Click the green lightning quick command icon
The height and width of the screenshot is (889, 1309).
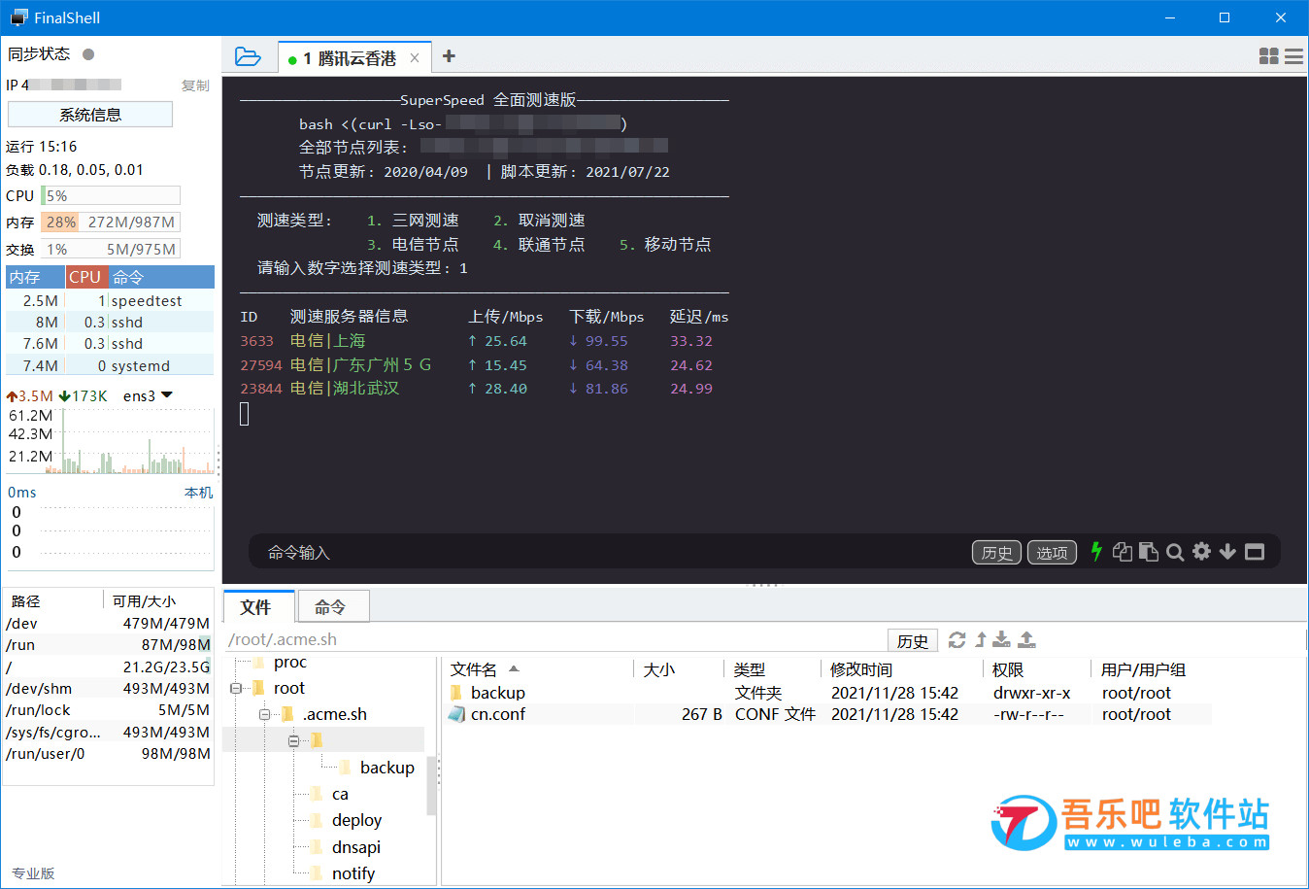click(1096, 552)
